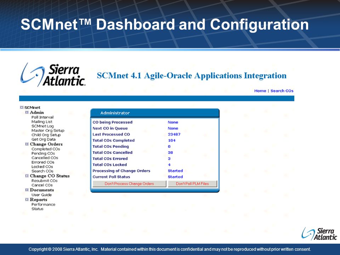Select Get Org Data

43,139
